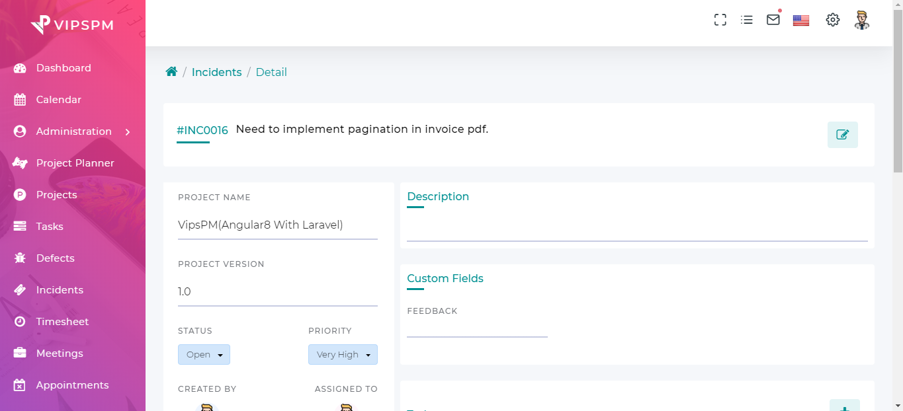
Task: Open the Status dropdown showing Open
Action: [204, 355]
